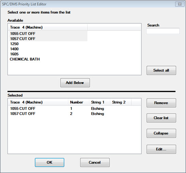Open Edit dialog for selection
The image size is (186, 173).
(x=161, y=149)
